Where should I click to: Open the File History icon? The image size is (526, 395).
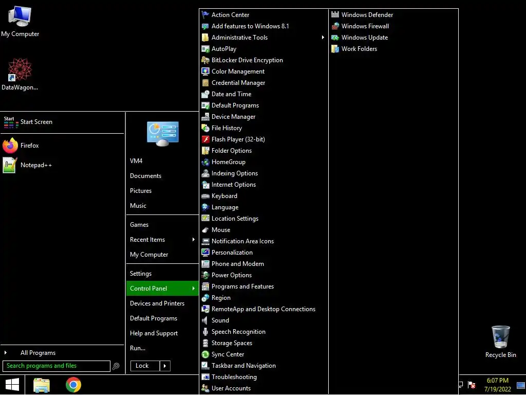(205, 128)
